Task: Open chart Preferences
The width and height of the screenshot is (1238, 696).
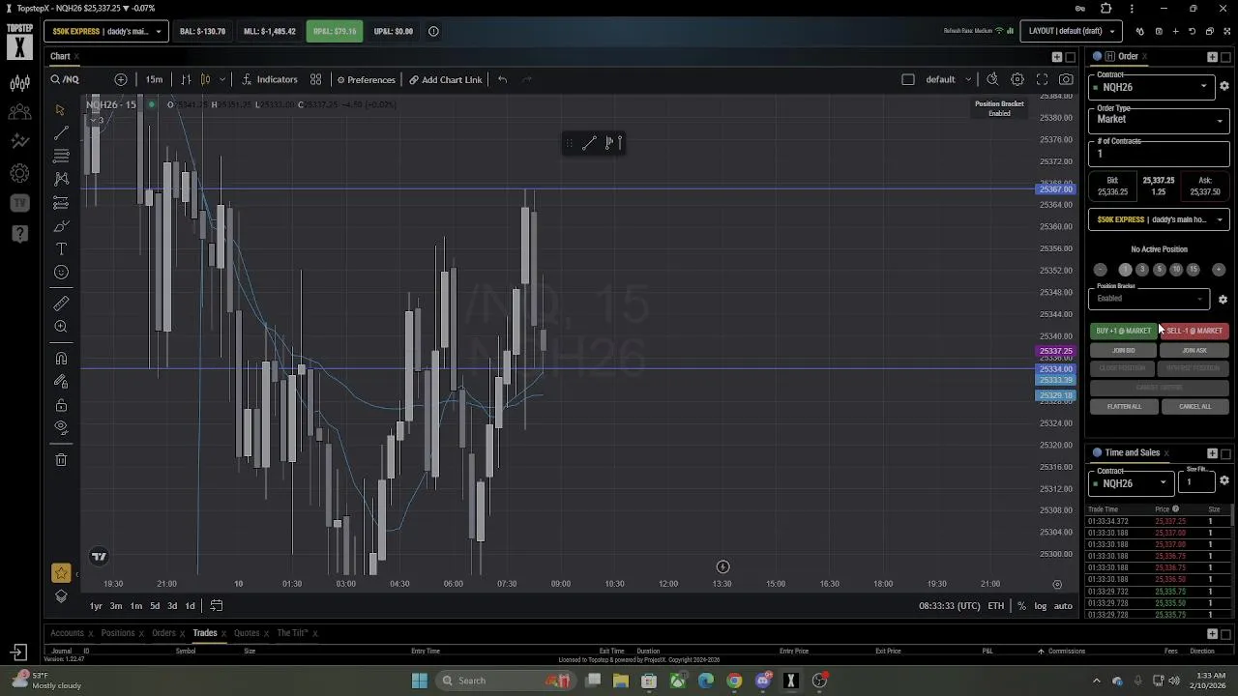Action: 366,79
